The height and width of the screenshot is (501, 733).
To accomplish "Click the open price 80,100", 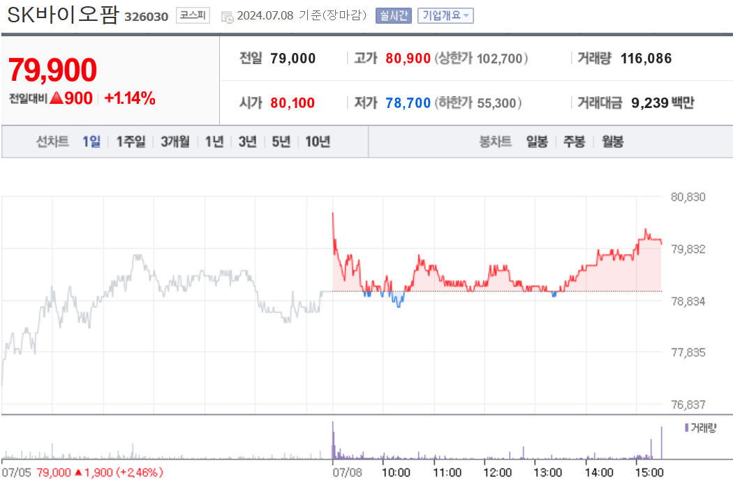I will pyautogui.click(x=293, y=102).
